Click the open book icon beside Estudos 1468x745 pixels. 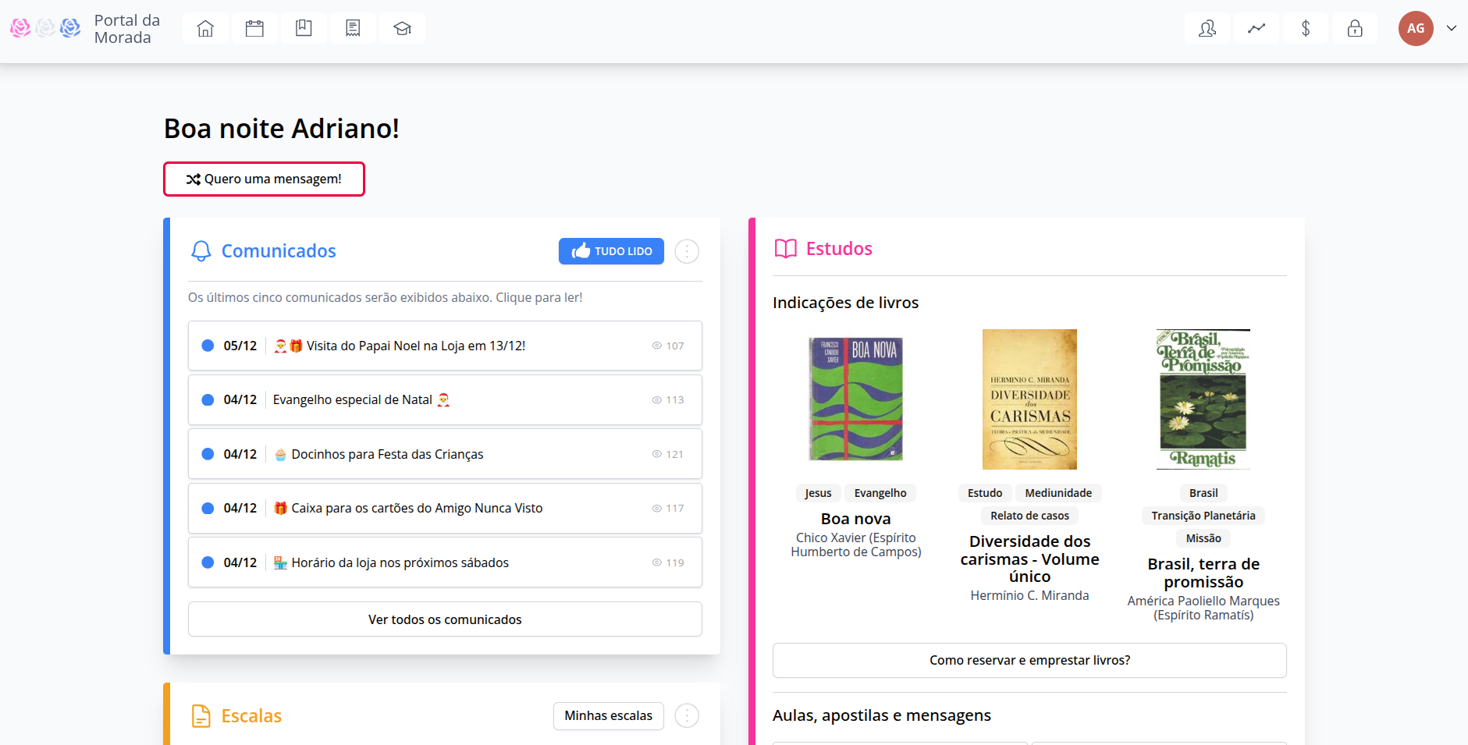coord(786,249)
